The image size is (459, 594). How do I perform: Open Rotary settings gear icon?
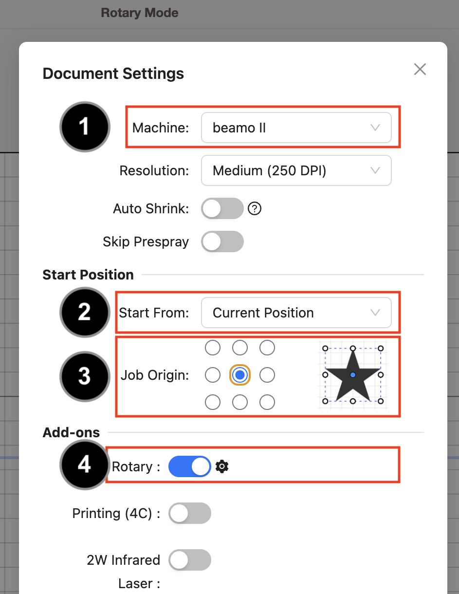click(x=222, y=466)
